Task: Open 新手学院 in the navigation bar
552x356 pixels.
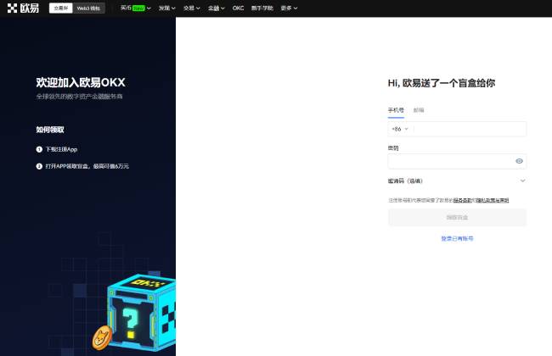Action: [262, 8]
